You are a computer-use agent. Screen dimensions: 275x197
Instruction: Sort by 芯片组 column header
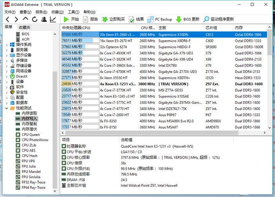coord(219,28)
